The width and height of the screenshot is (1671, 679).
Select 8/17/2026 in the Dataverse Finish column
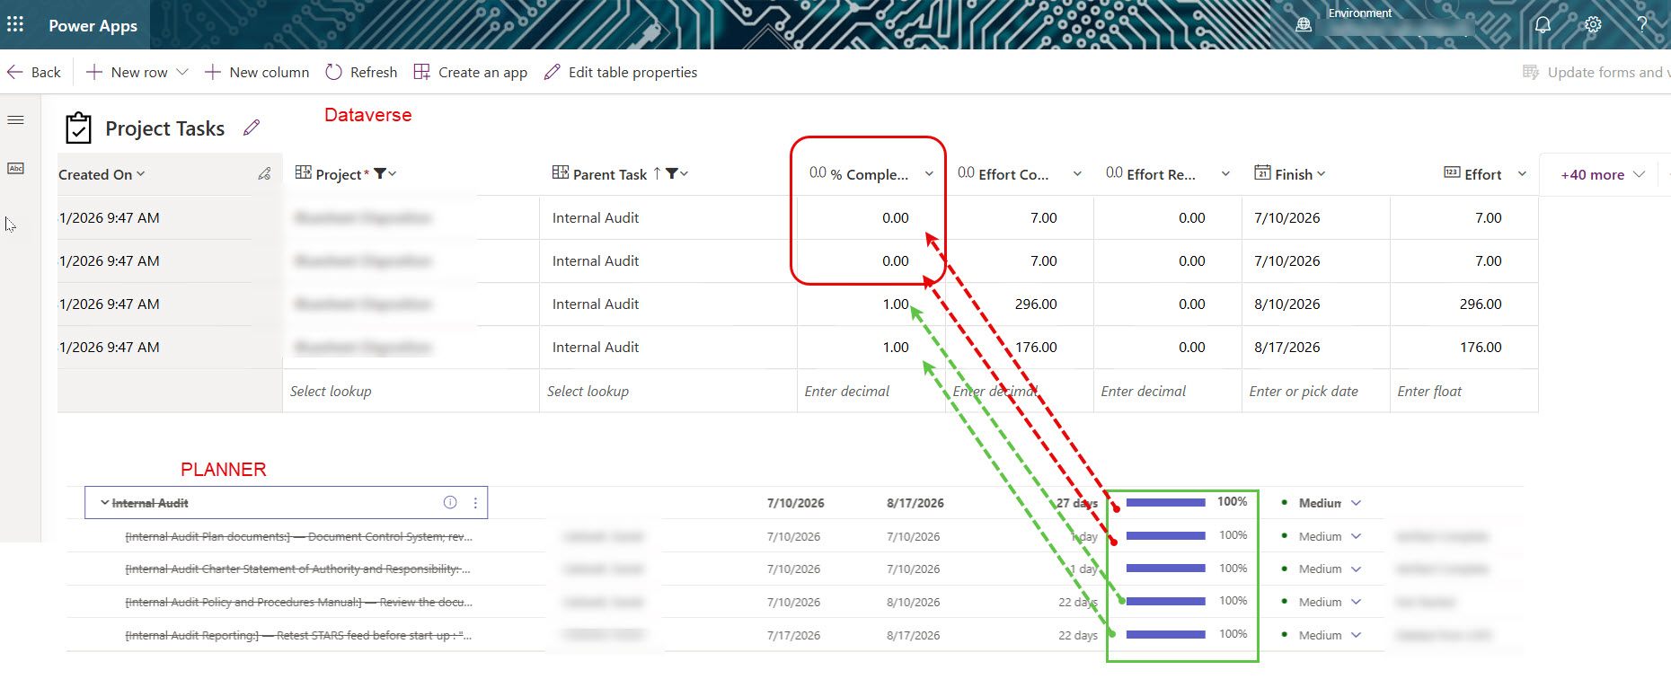(1316, 348)
